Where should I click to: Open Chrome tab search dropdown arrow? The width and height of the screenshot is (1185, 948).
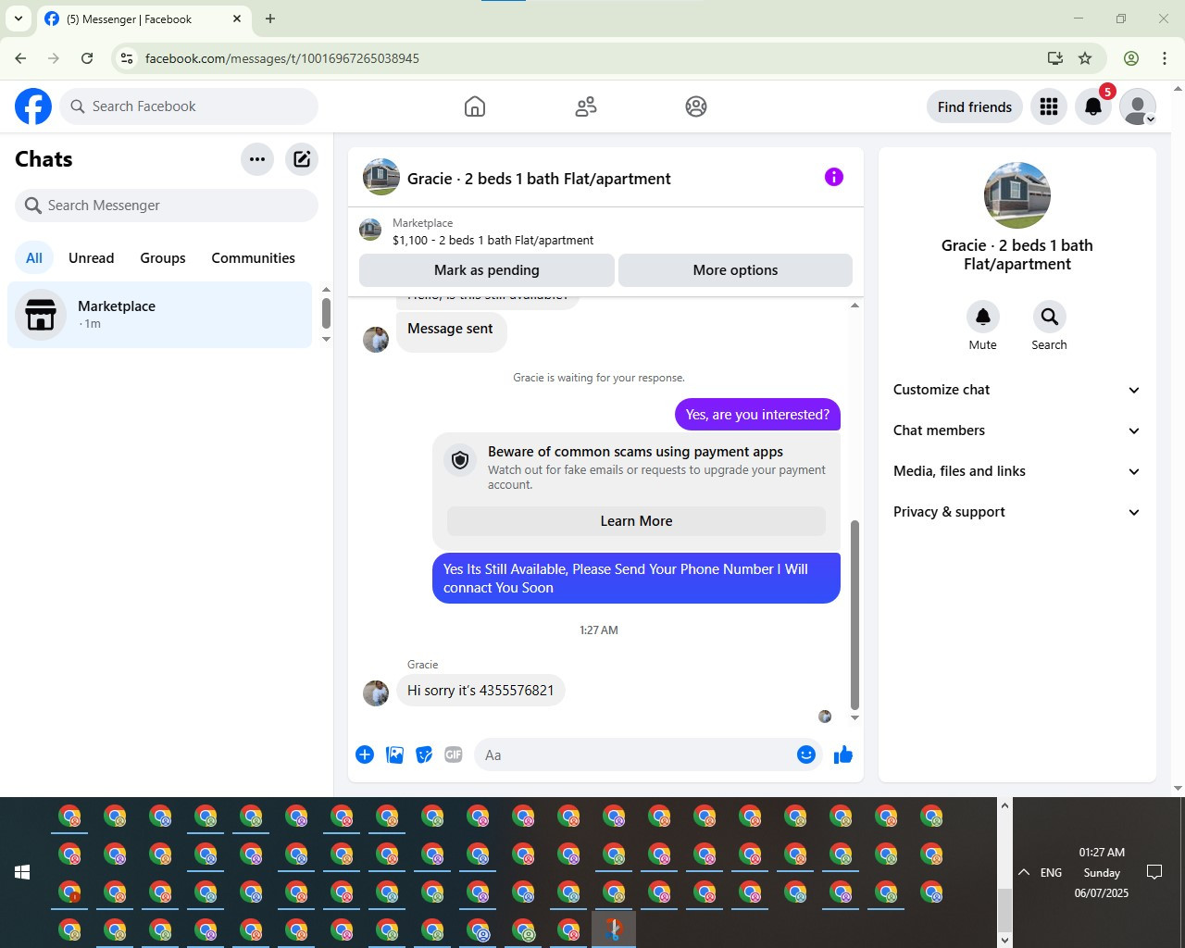pos(19,19)
